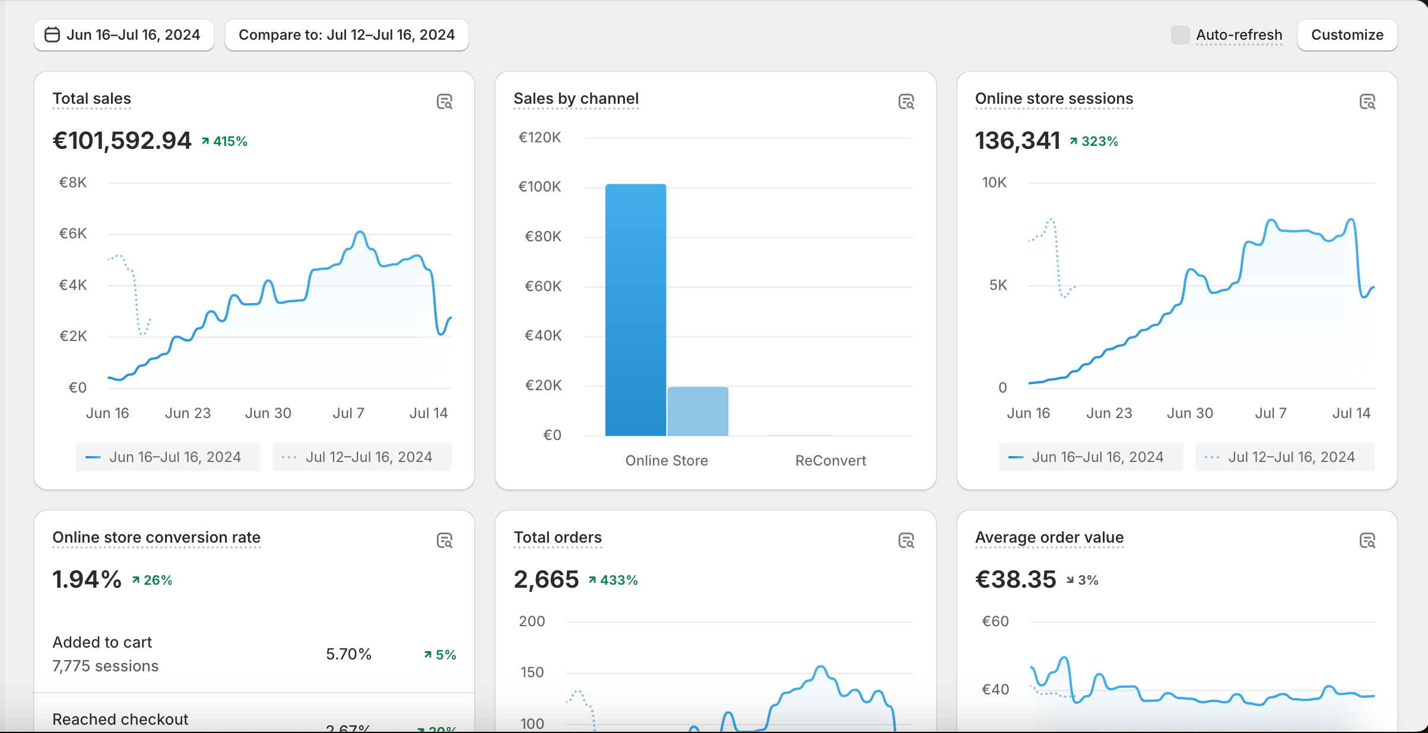The width and height of the screenshot is (1428, 733).
Task: Open the Total sales card title
Action: click(x=91, y=98)
